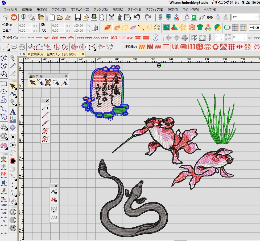The width and height of the screenshot is (260, 241).
Task: Toggle Show Grid display
Action: tap(235, 27)
